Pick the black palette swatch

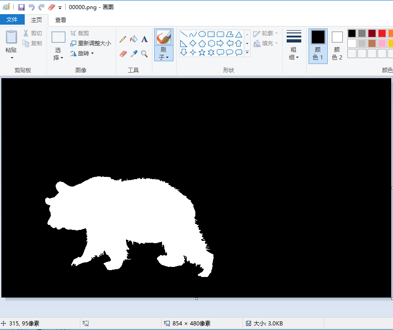coord(352,33)
